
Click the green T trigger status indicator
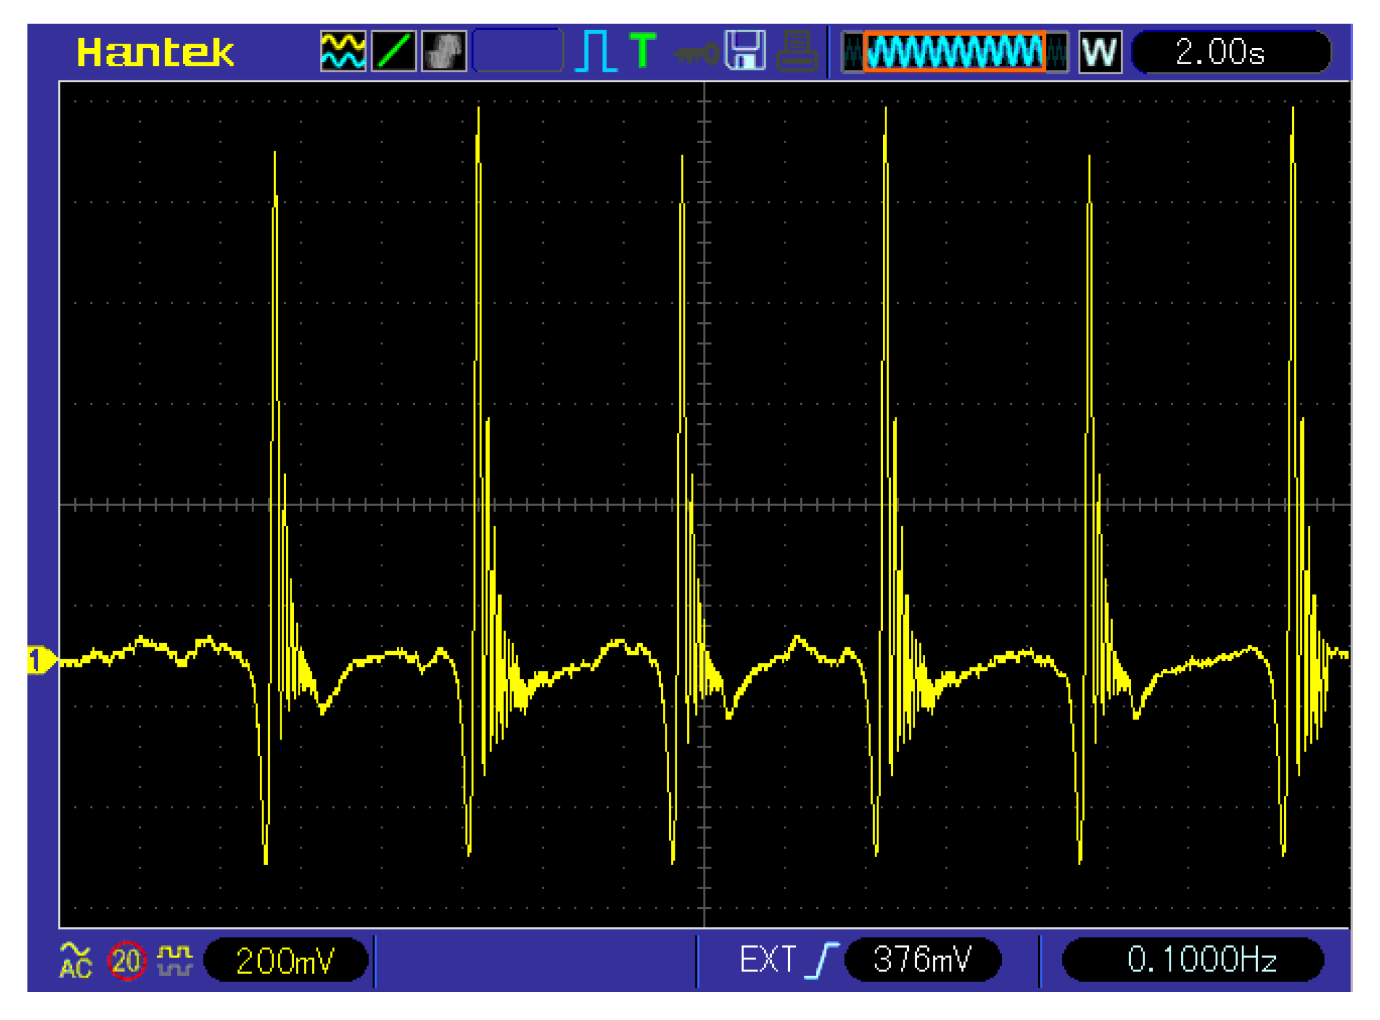click(x=642, y=50)
